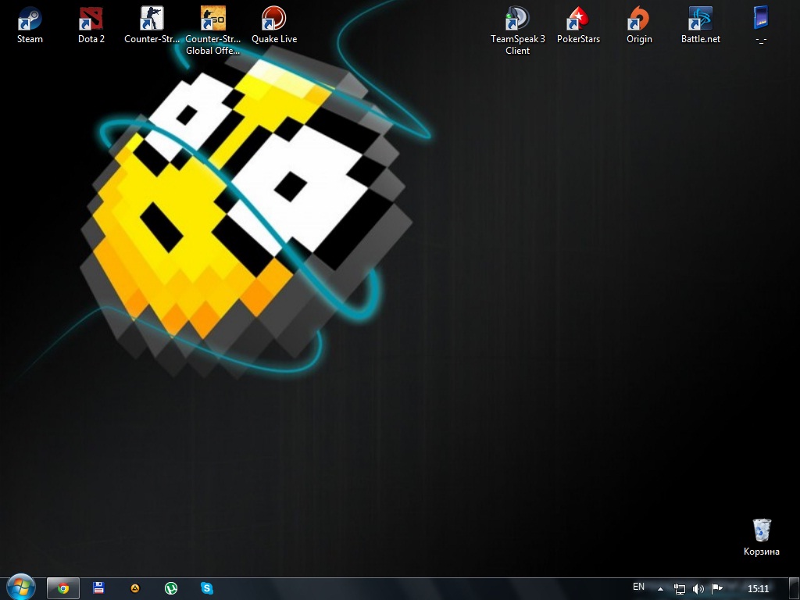
Task: Select the Battle.net desktop shortcut
Action: pyautogui.click(x=700, y=19)
